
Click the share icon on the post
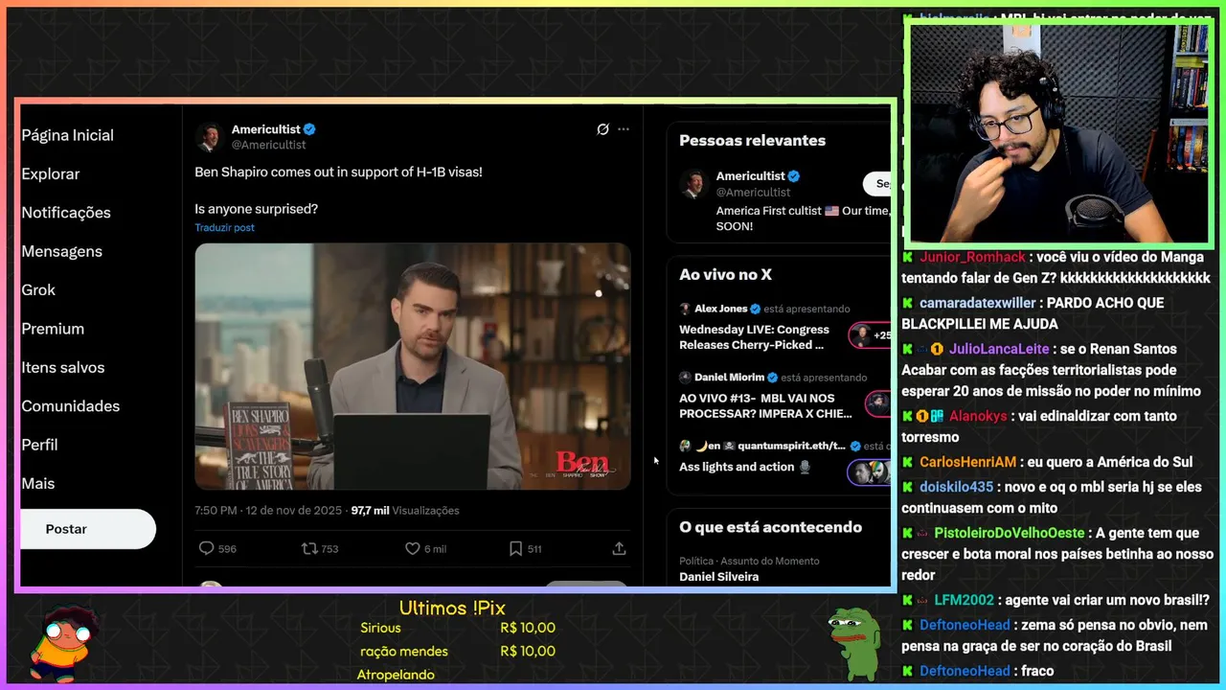(619, 548)
